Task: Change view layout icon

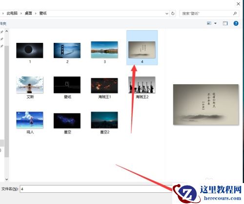Action: 209,23
